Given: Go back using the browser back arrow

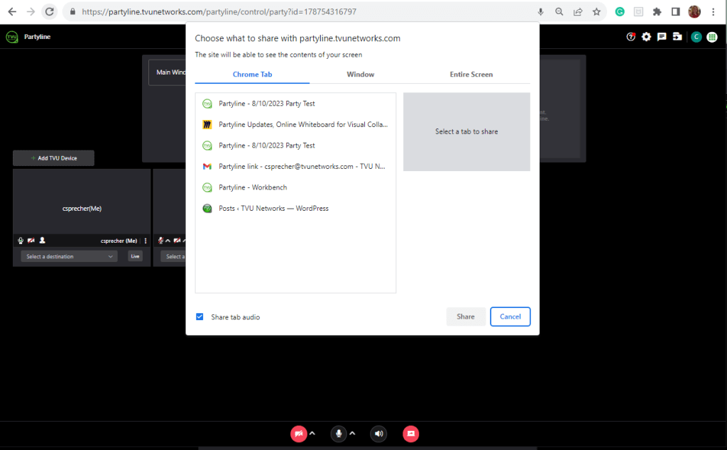Looking at the screenshot, I should click(x=12, y=11).
